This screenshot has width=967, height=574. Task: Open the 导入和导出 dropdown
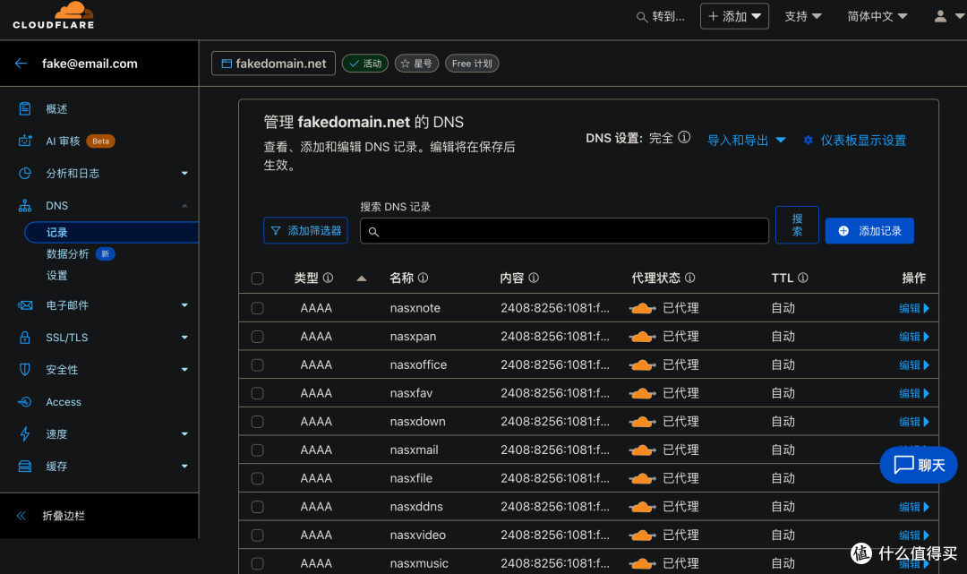[746, 141]
